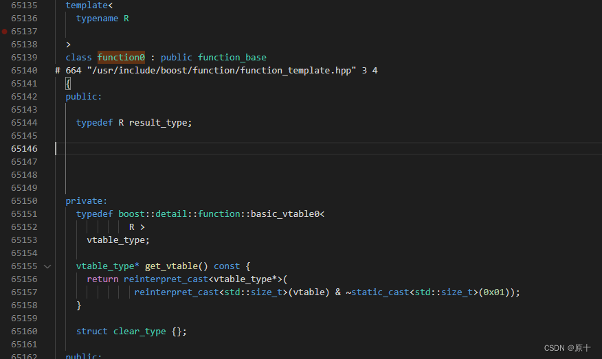The height and width of the screenshot is (359, 602).
Task: Click the const keyword on line 65155
Action: [227, 266]
